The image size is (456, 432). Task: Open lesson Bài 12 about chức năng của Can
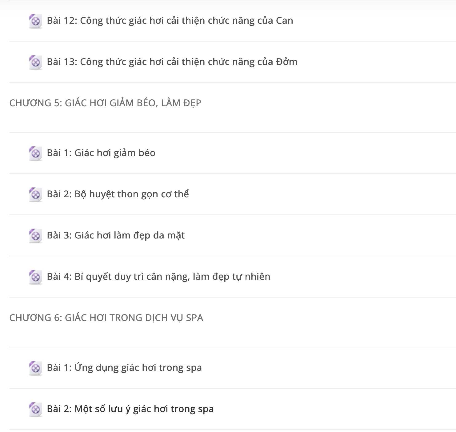pos(170,21)
